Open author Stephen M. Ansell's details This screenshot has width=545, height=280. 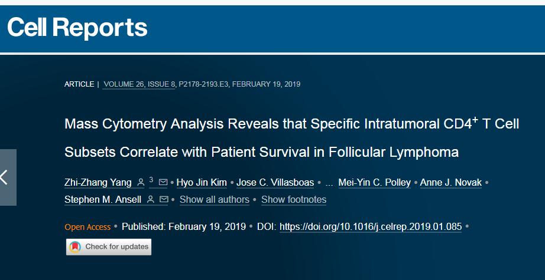[103, 200]
